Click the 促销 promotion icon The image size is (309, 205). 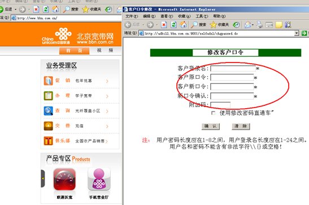click(x=48, y=81)
